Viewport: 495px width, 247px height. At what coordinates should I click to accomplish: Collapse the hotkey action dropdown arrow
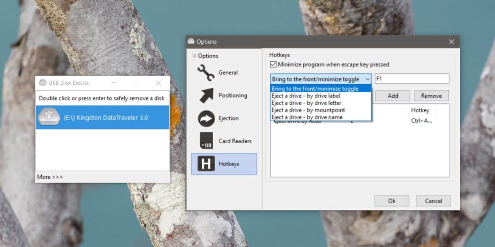pos(368,79)
